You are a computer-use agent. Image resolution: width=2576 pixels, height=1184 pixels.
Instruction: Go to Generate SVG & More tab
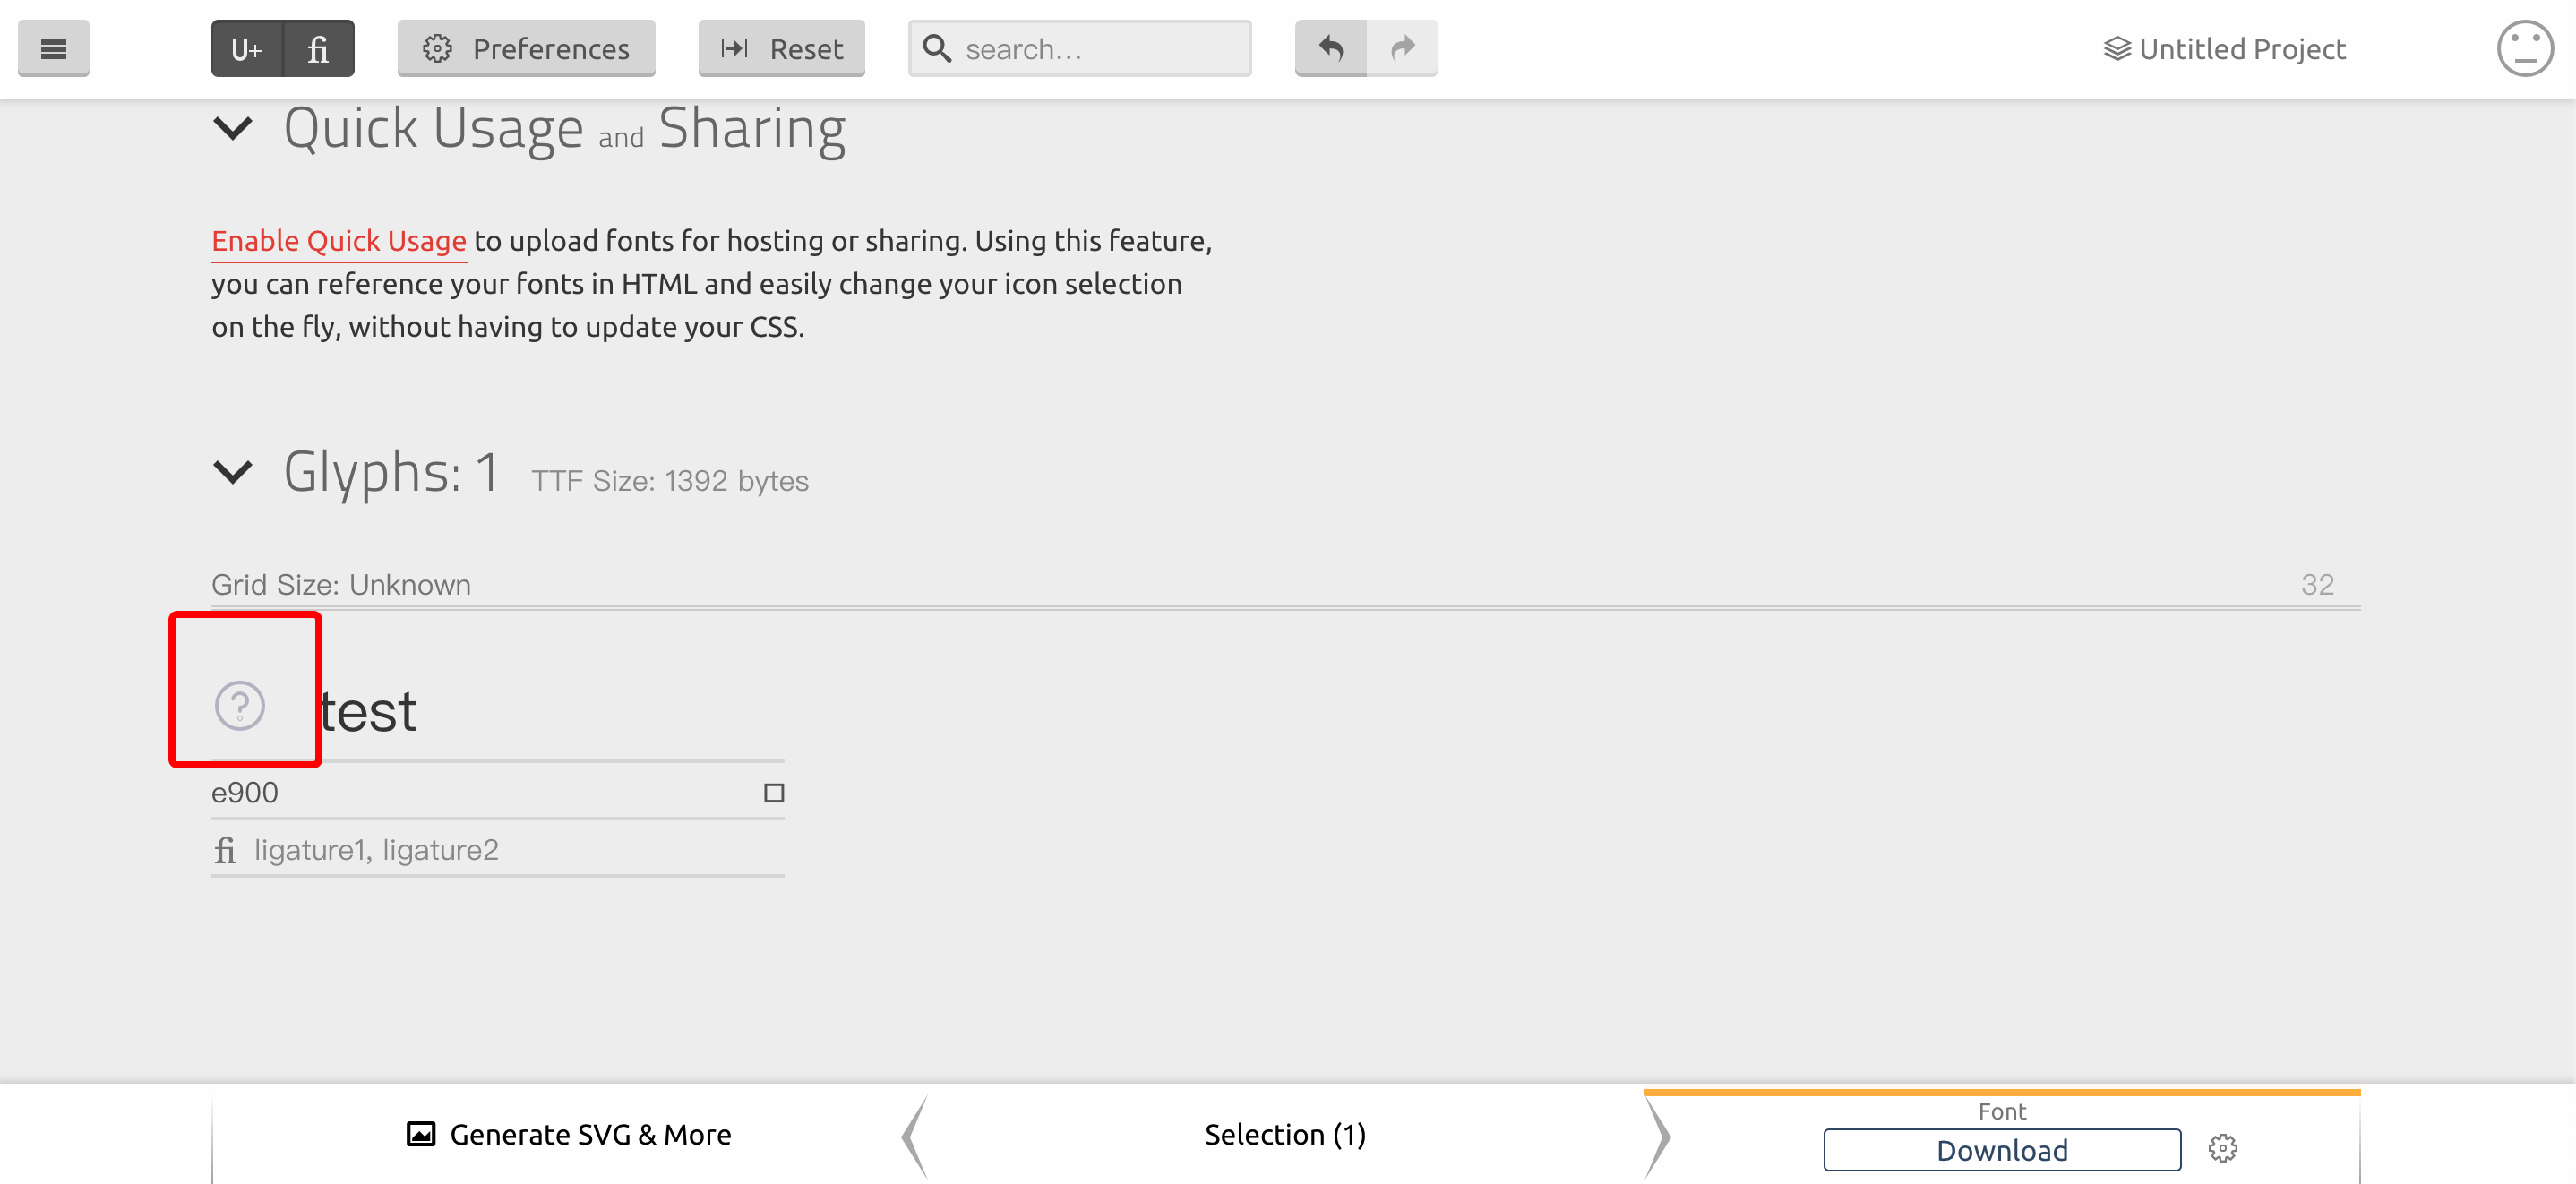click(569, 1135)
